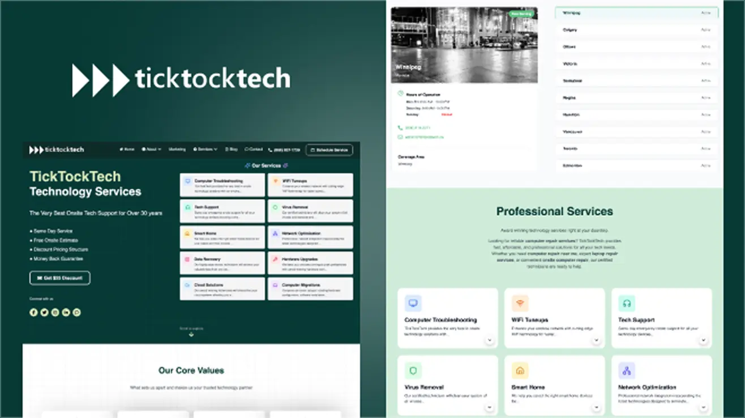
Task: Select the Toronto location row
Action: pos(637,148)
